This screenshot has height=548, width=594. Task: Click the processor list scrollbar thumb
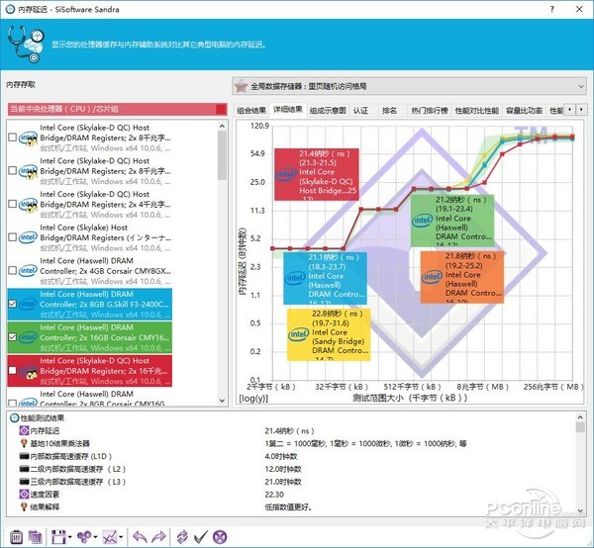pyautogui.click(x=222, y=155)
